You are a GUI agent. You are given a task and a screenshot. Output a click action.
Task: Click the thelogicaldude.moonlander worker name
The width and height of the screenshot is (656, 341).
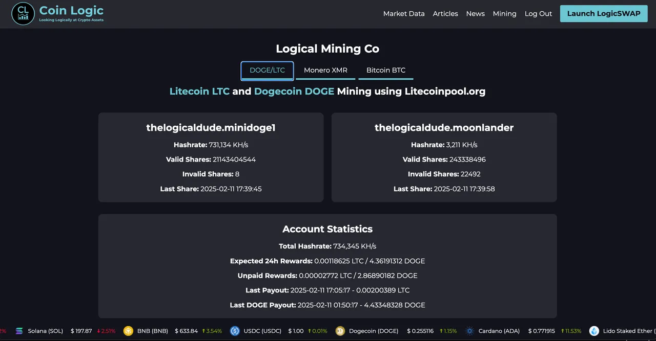pos(444,128)
